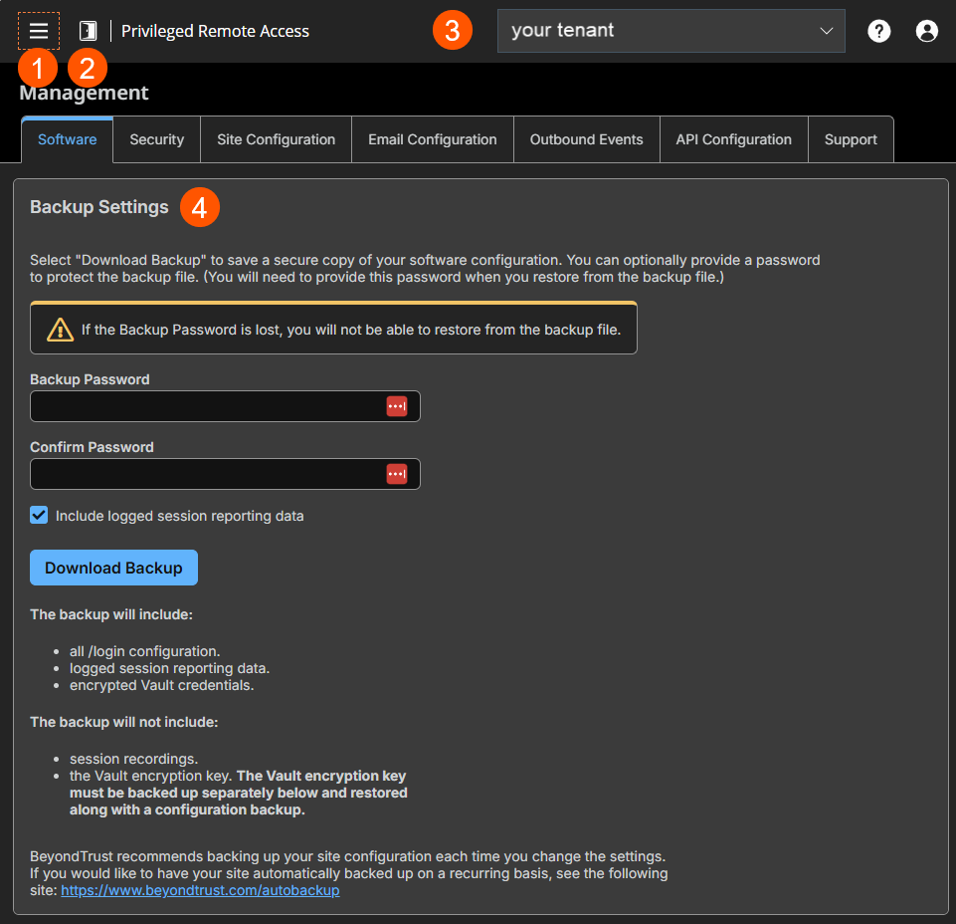Open the your tenant dropdown

(670, 31)
